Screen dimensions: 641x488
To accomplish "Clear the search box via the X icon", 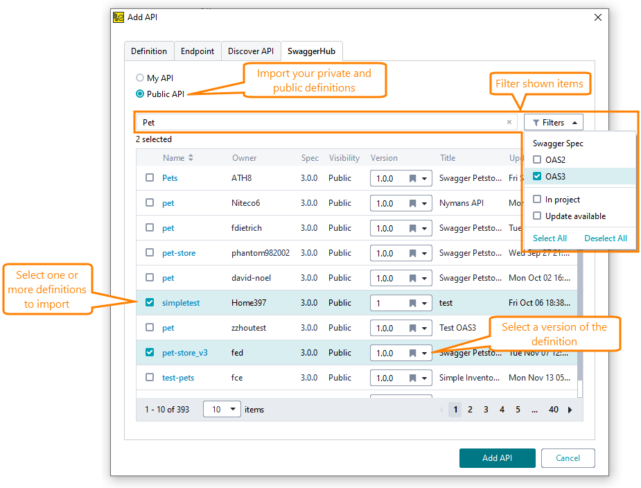I will pos(509,122).
